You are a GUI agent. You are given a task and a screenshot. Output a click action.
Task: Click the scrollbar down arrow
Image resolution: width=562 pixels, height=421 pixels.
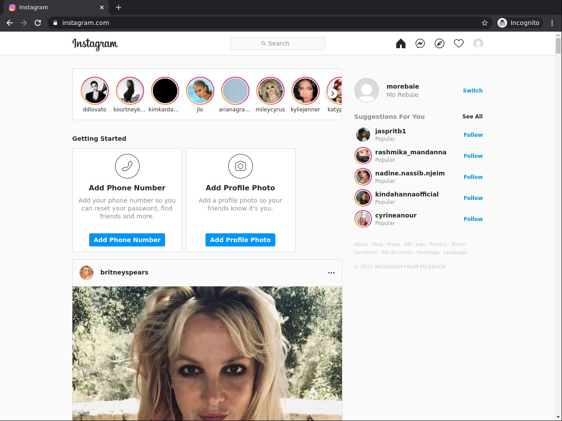[x=558, y=417]
